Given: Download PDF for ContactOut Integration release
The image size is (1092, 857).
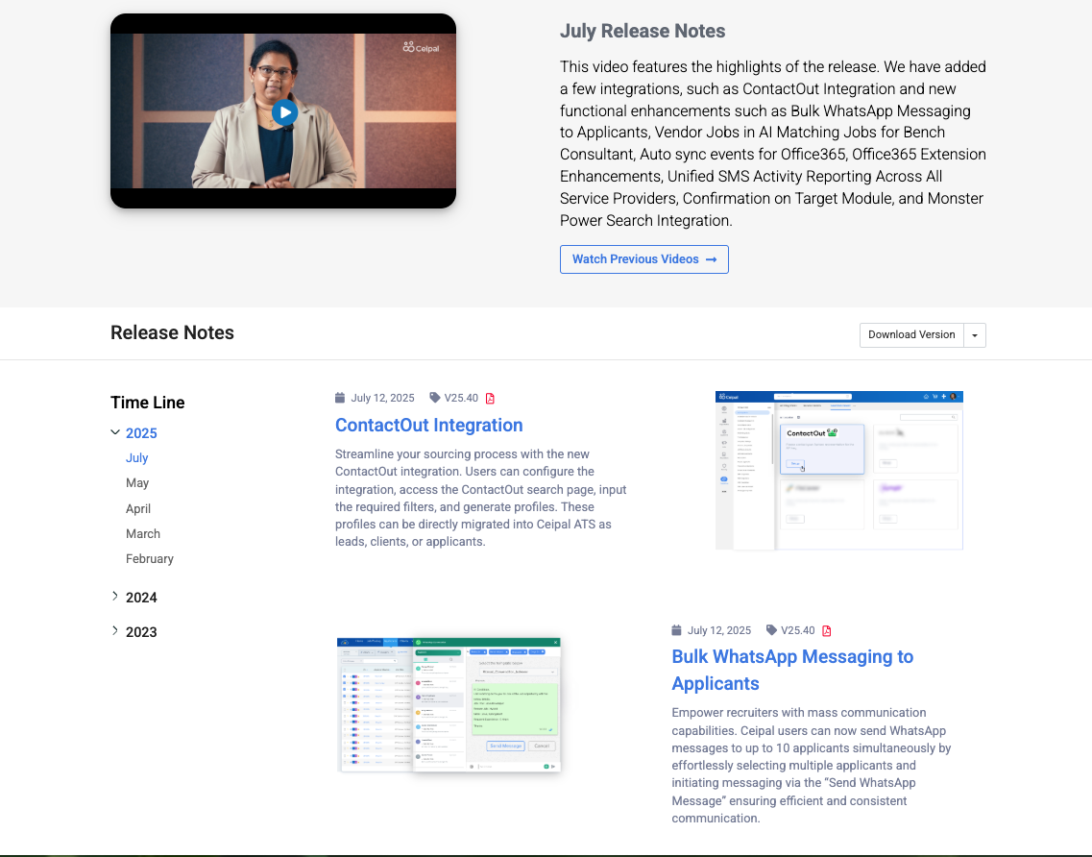Looking at the screenshot, I should (490, 398).
